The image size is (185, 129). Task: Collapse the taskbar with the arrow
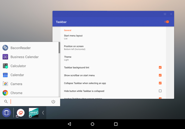tap(43, 113)
